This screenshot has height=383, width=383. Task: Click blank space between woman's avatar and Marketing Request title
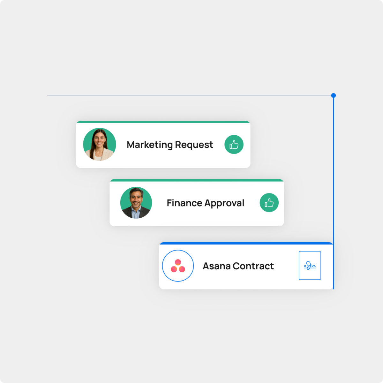(121, 145)
